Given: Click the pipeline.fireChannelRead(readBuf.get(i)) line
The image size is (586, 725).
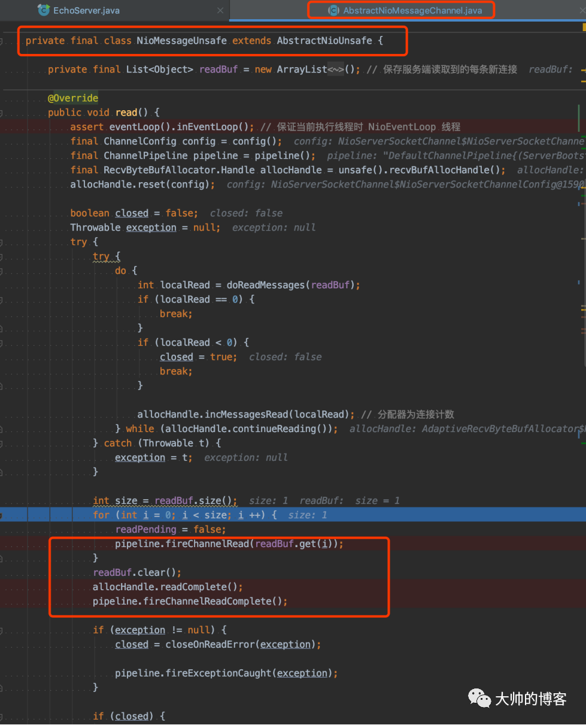Looking at the screenshot, I should (230, 544).
